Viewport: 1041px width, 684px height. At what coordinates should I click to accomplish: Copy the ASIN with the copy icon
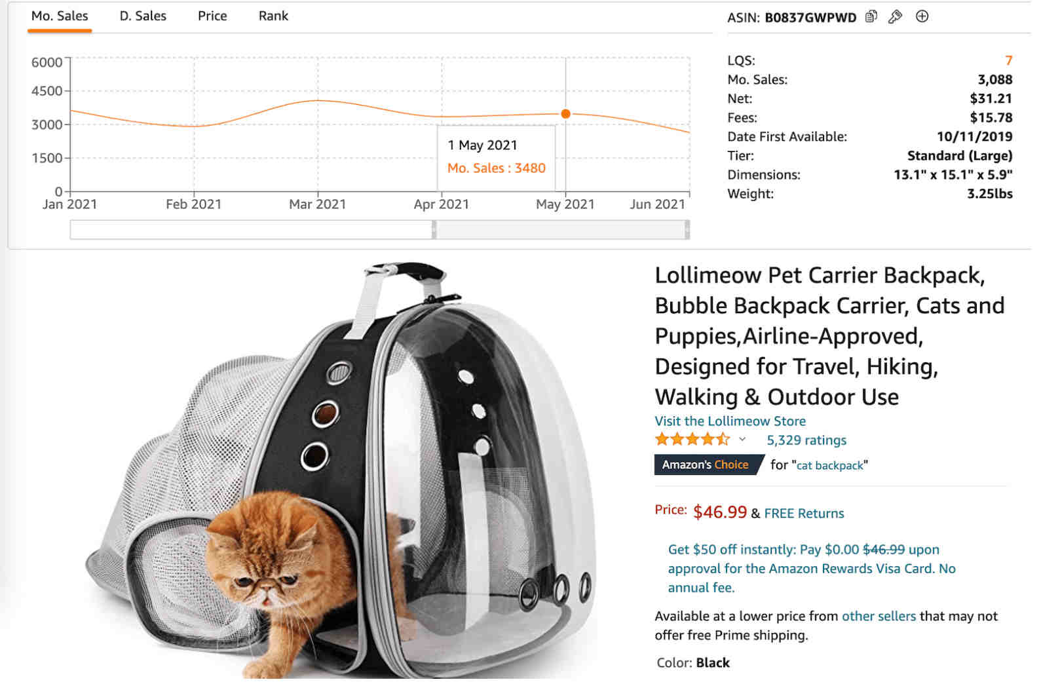click(871, 16)
